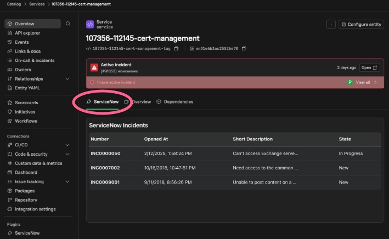389x239 pixels.
Task: Copy the cert-management tag with copy icon
Action: click(x=176, y=49)
